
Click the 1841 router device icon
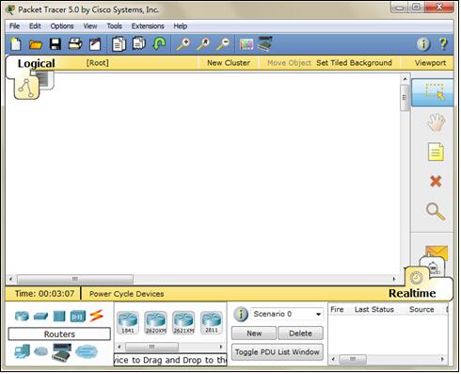[127, 322]
